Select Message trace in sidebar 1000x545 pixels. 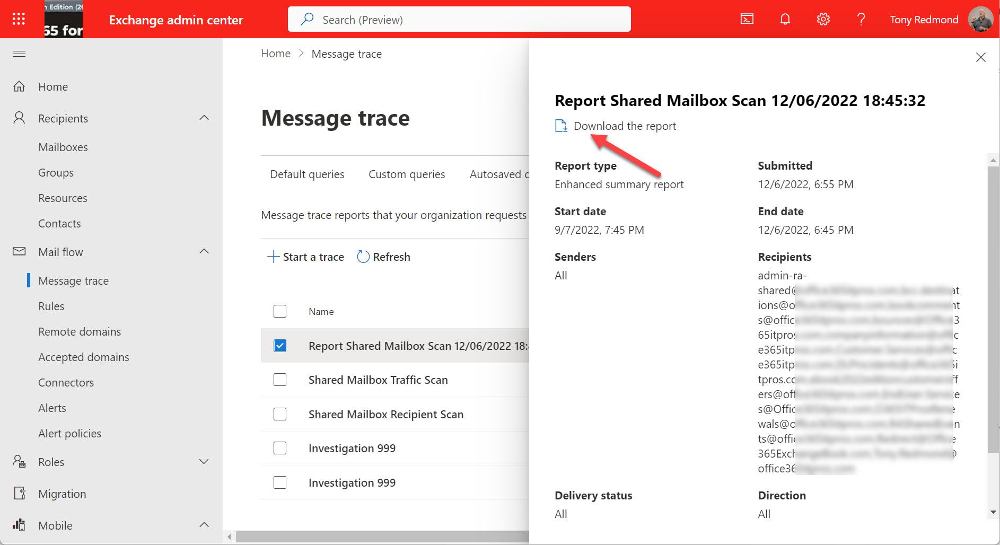(73, 281)
